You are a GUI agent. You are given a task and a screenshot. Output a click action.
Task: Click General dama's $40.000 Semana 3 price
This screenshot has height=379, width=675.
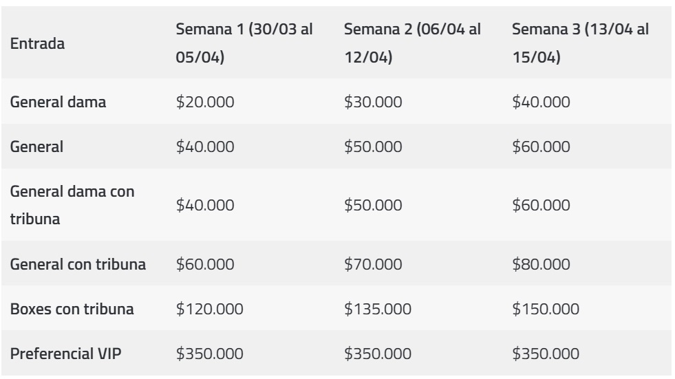(542, 102)
